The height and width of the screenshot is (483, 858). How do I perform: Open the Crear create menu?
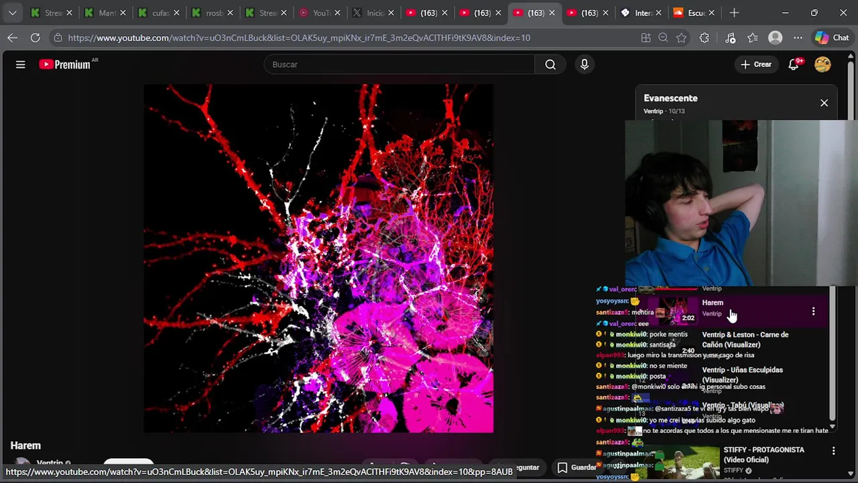[756, 64]
